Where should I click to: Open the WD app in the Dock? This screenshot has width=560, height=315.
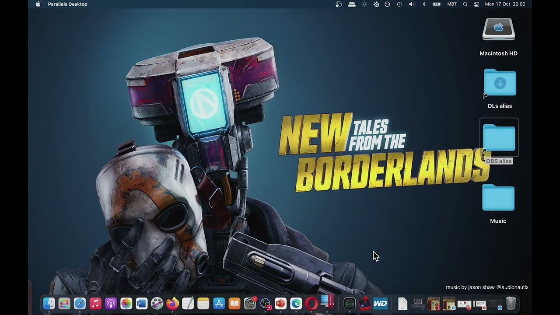(x=380, y=303)
